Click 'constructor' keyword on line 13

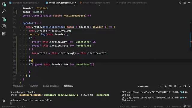coord(31,16)
